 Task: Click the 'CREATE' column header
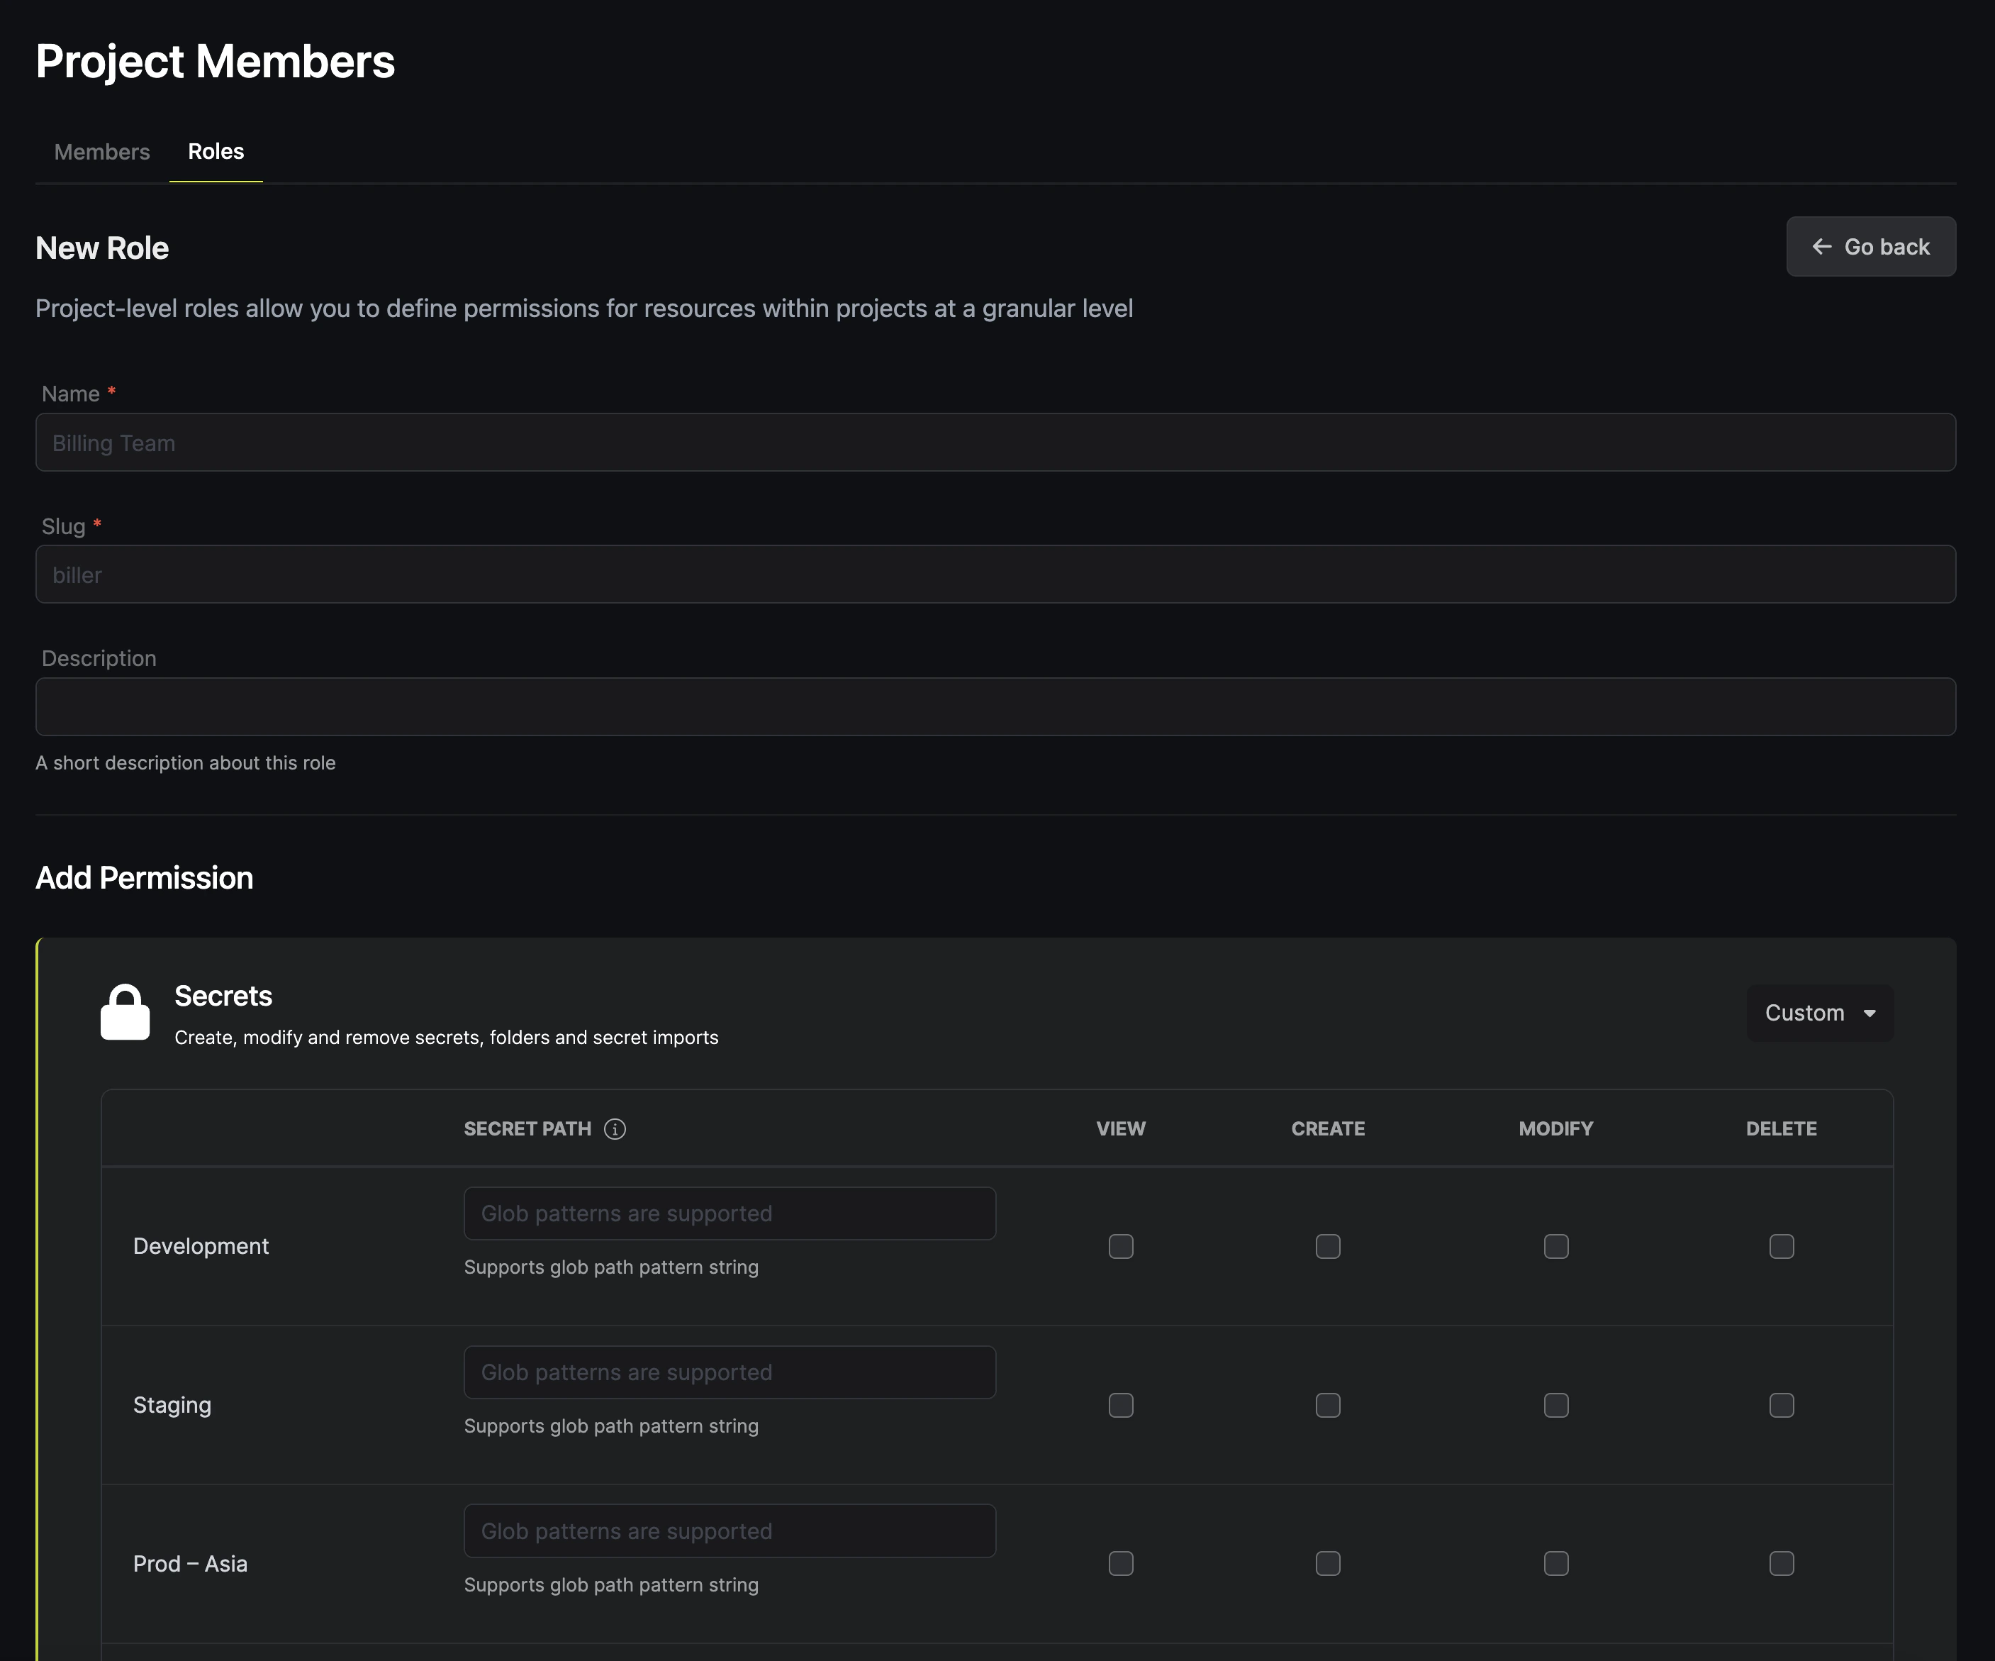click(1328, 1129)
